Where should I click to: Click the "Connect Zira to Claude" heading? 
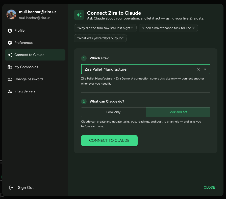[x=114, y=13]
